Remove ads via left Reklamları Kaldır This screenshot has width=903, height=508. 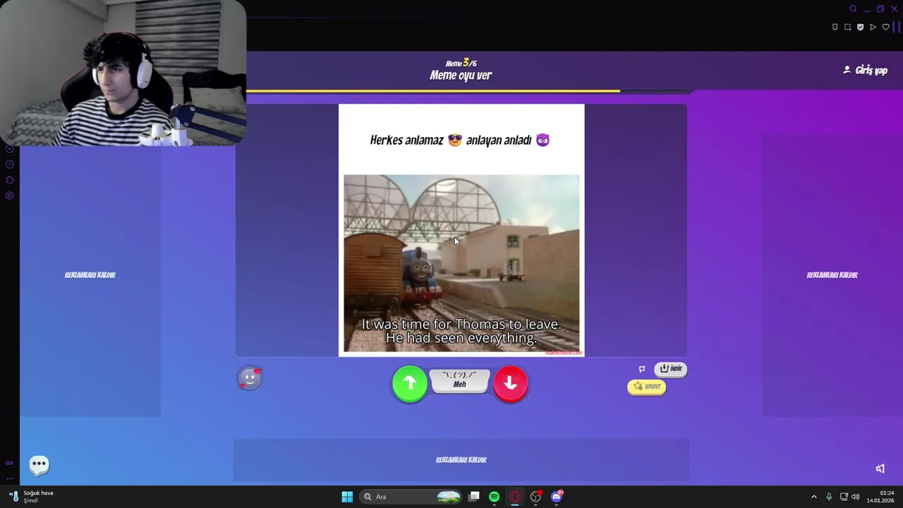point(90,275)
